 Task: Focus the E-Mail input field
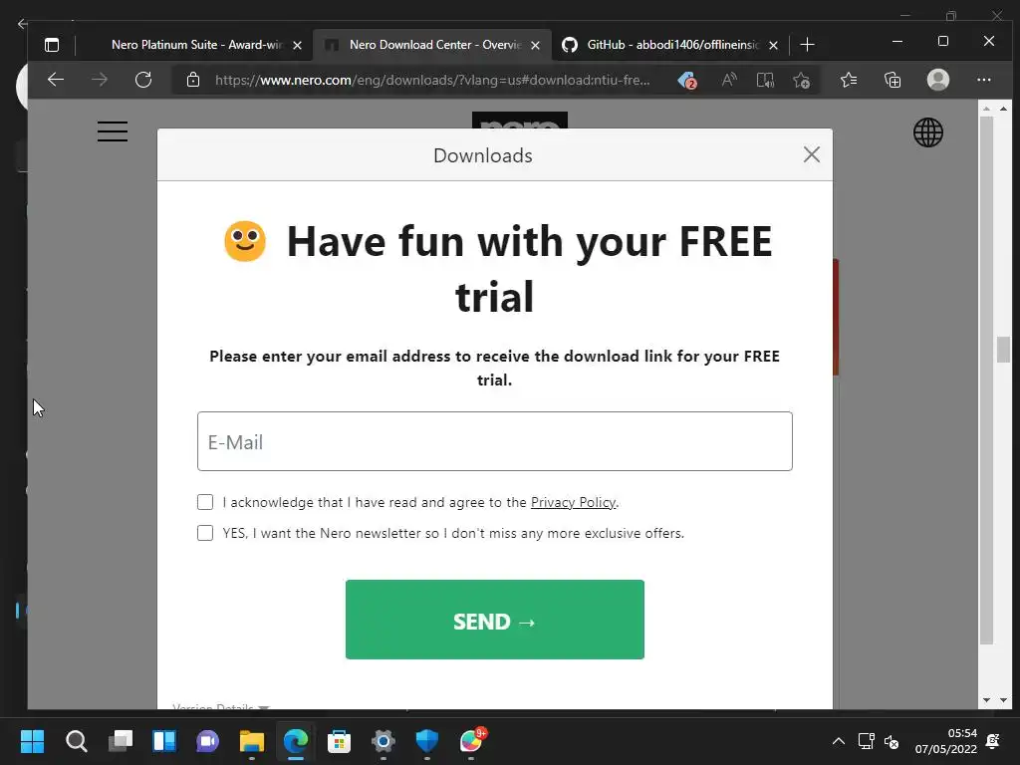[x=495, y=441]
